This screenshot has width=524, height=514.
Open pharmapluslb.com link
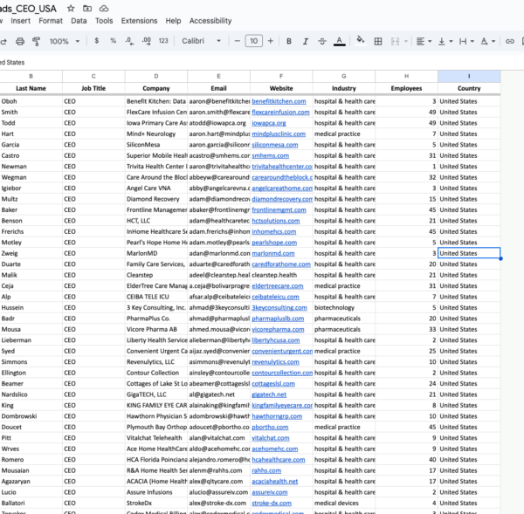278,319
